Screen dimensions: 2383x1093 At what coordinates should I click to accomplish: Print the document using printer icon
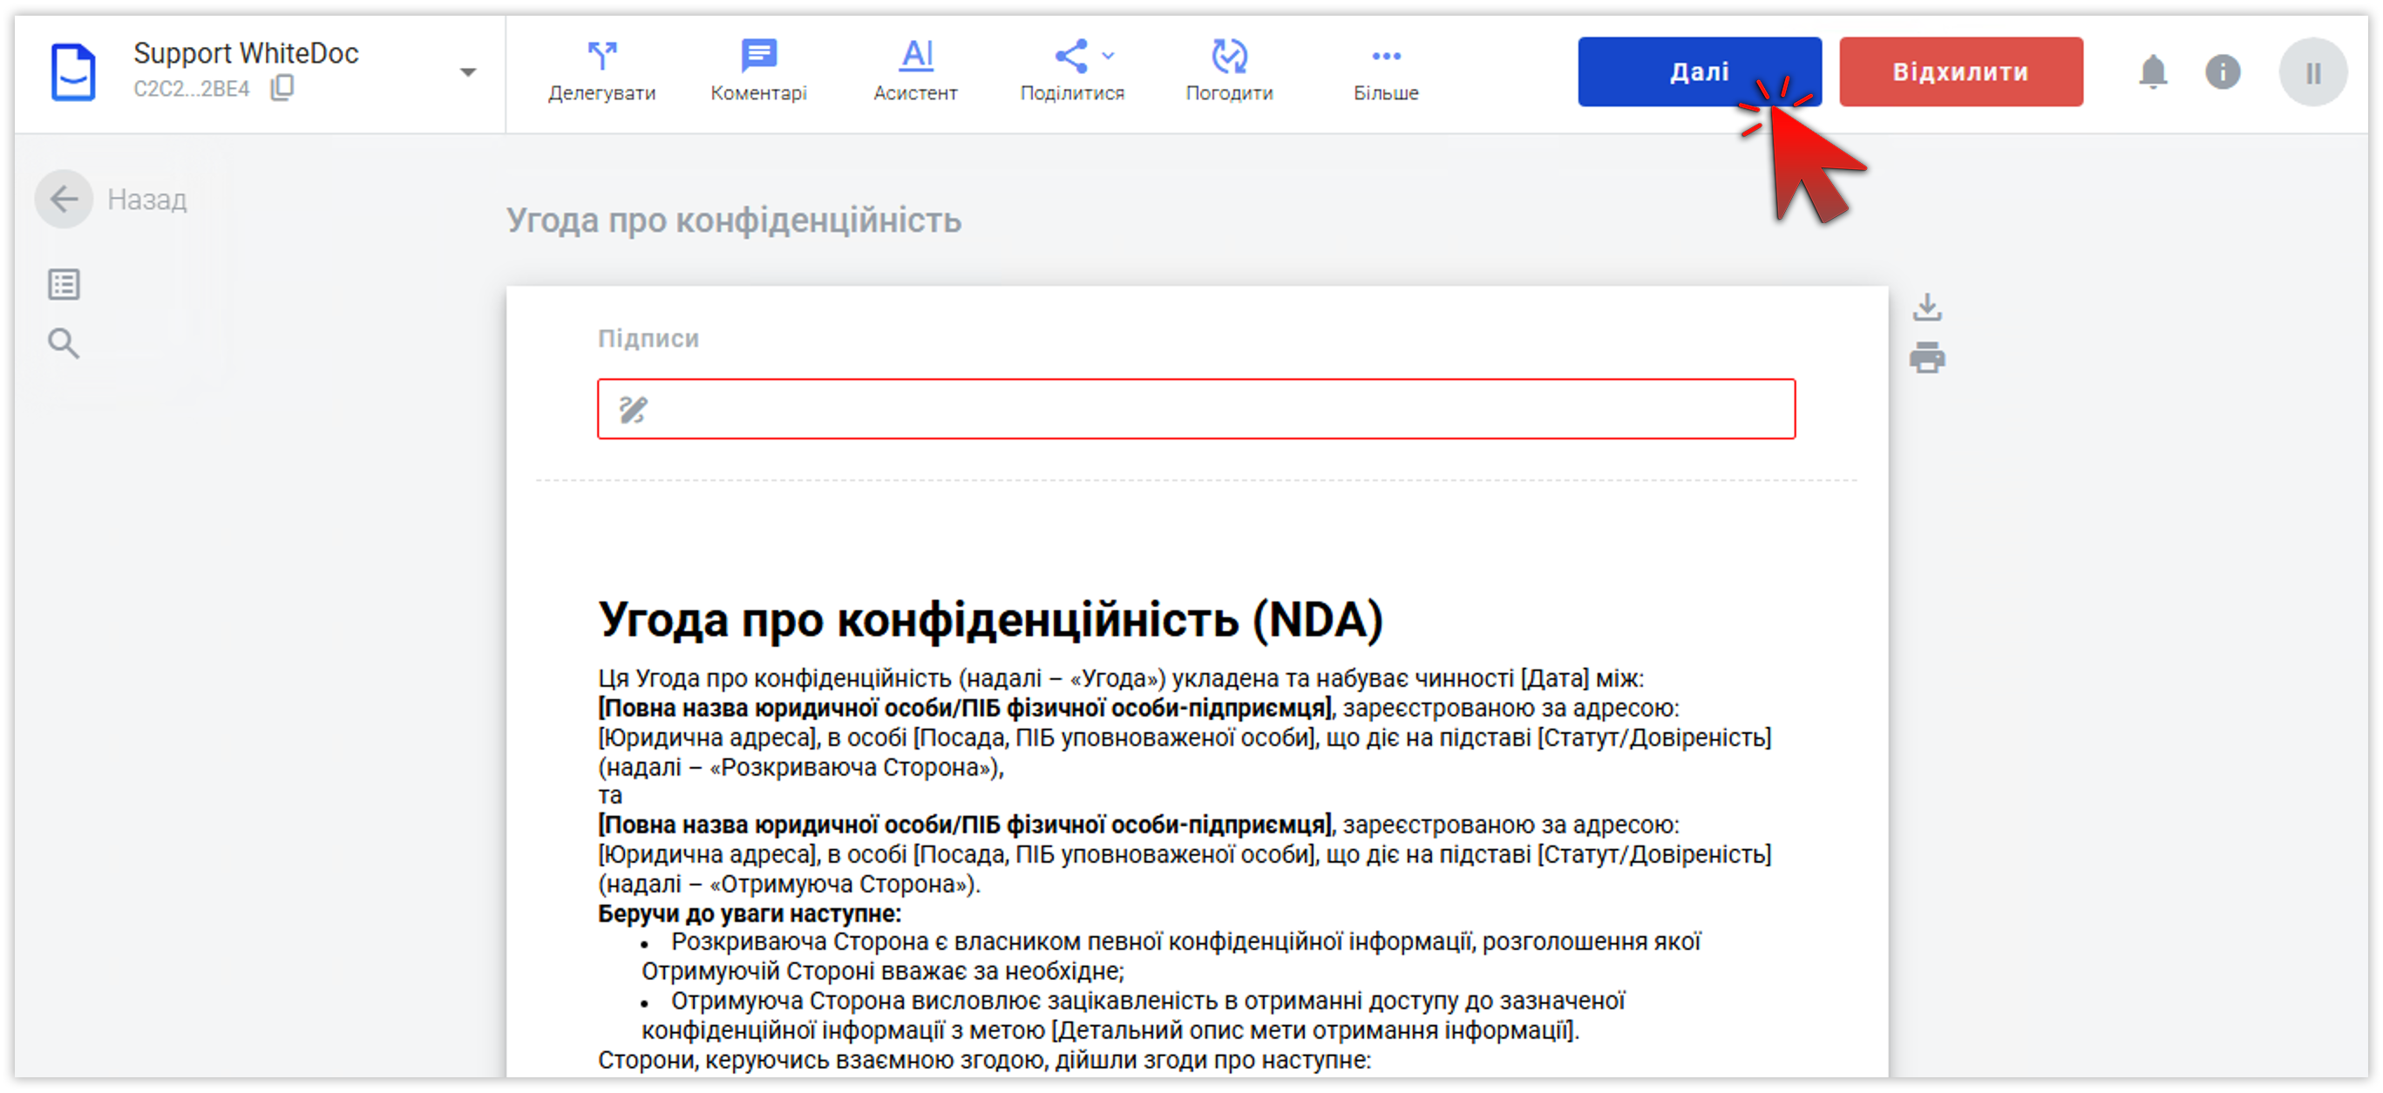[1926, 357]
